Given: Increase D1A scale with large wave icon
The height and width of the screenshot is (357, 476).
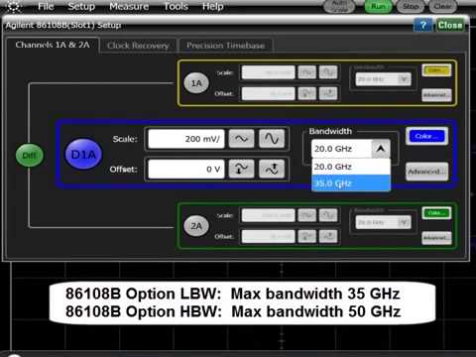Looking at the screenshot, I should coord(272,139).
